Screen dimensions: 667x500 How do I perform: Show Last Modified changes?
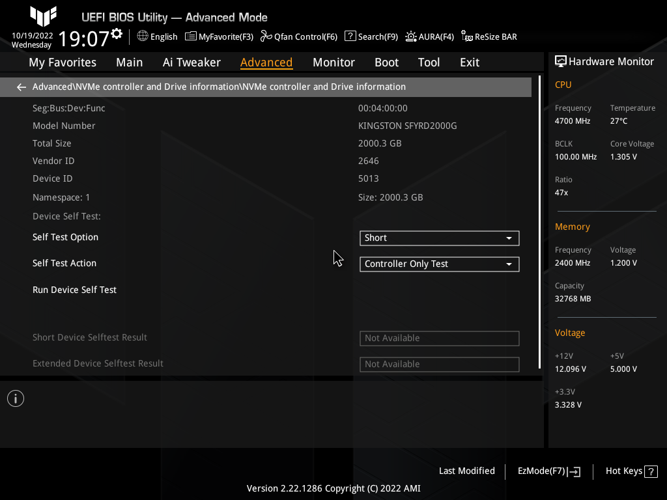tap(466, 471)
